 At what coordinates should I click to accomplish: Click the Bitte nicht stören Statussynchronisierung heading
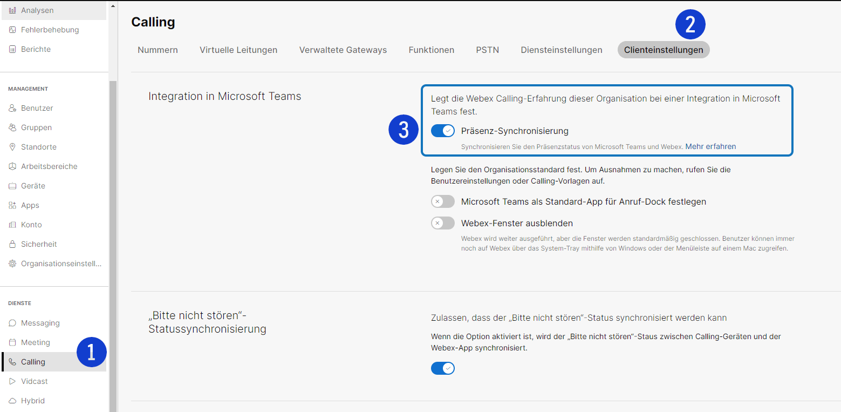(x=208, y=322)
